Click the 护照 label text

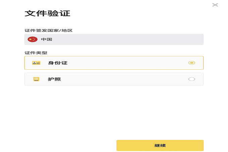(54, 79)
